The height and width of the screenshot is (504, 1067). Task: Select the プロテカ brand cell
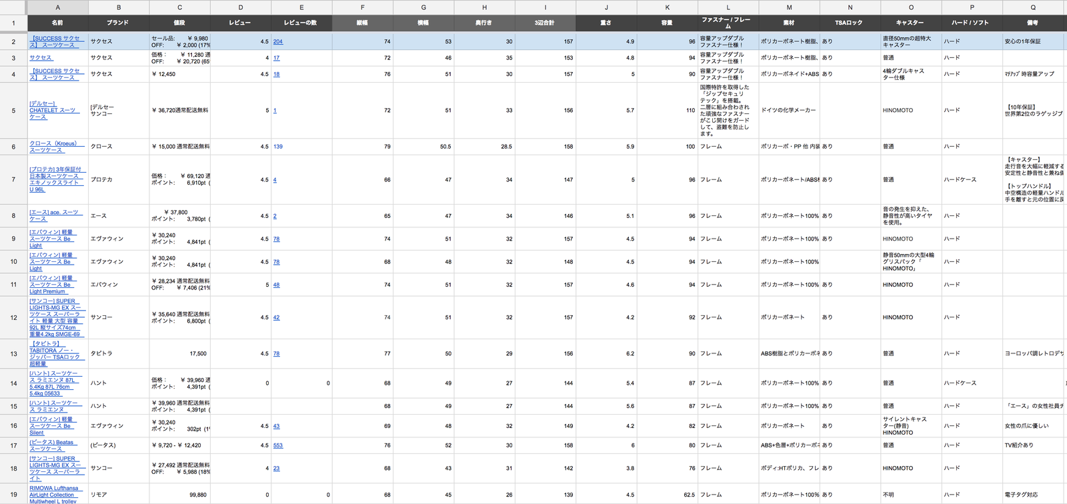[x=119, y=180]
